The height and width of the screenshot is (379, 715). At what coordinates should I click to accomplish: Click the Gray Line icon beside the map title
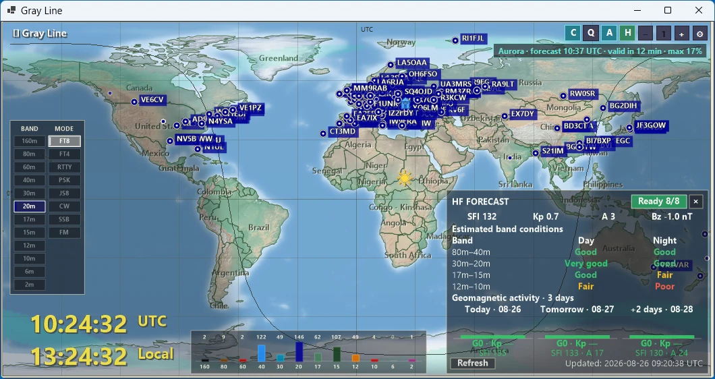tap(16, 33)
